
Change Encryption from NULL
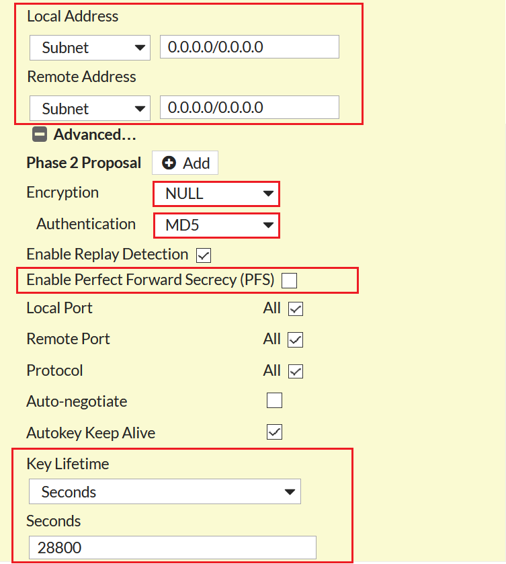pyautogui.click(x=215, y=194)
